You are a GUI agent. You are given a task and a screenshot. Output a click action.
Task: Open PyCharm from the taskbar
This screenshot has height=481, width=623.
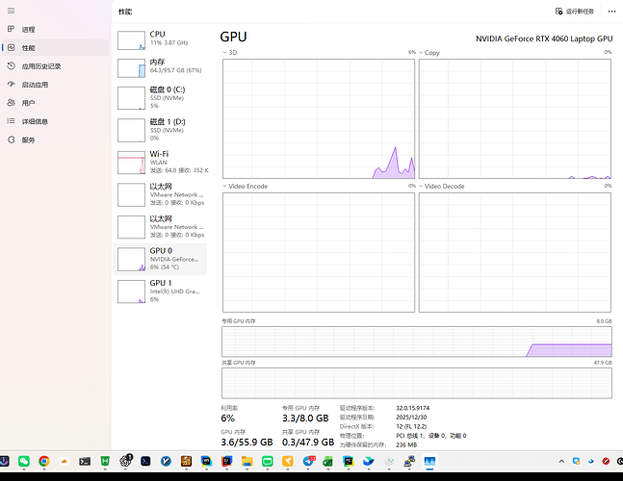pyautogui.click(x=349, y=461)
